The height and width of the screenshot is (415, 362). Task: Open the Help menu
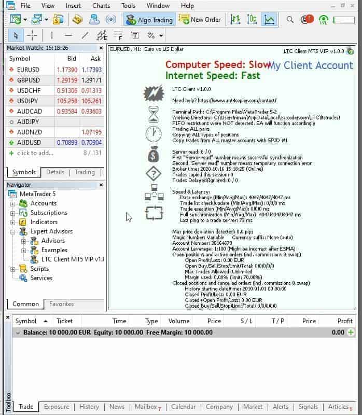pyautogui.click(x=187, y=6)
